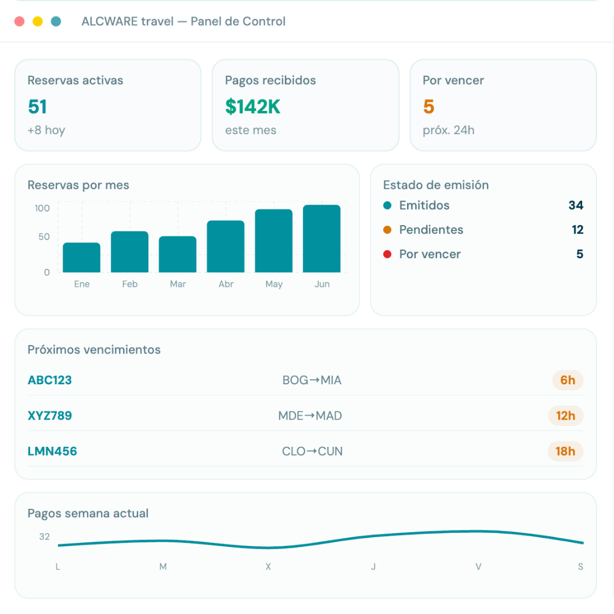Open the Por vencer summary card
Screen dimensions: 614x614
(503, 105)
